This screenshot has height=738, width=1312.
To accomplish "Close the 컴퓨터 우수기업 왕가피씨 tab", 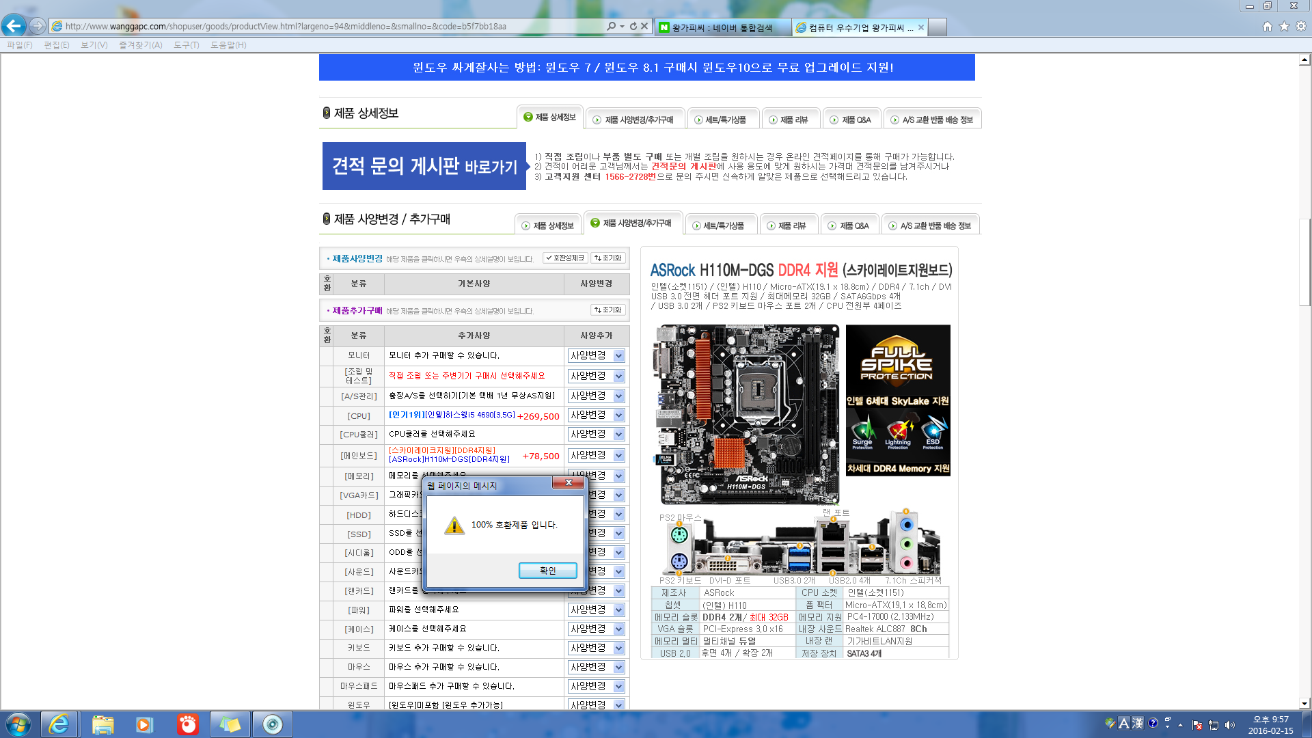I will click(921, 27).
